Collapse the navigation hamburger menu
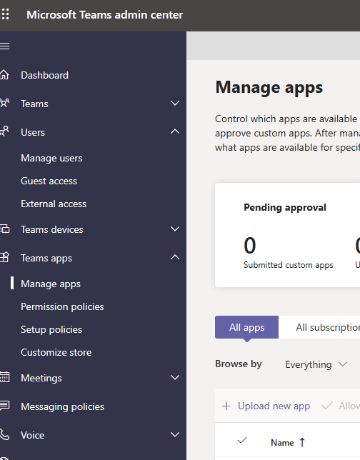The image size is (360, 460). (x=5, y=46)
